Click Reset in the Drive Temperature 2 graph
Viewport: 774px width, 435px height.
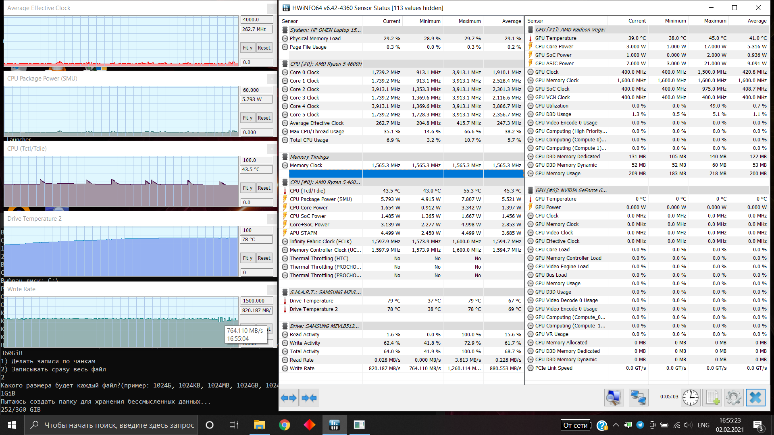pyautogui.click(x=264, y=258)
